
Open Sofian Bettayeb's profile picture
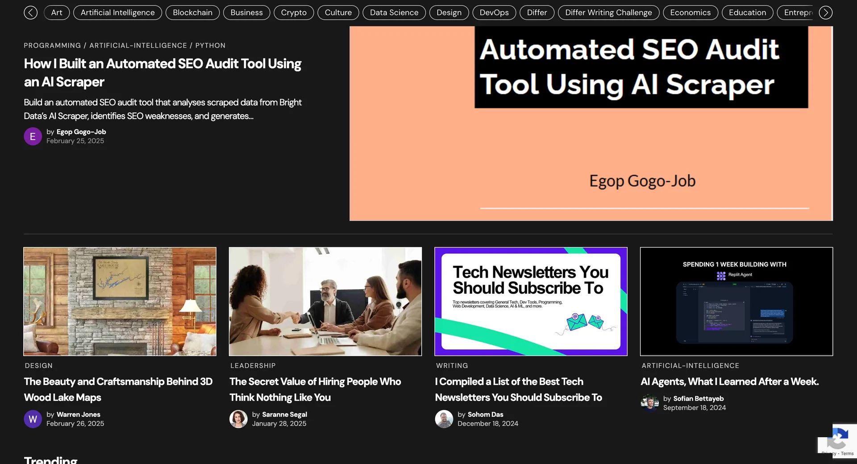(649, 402)
